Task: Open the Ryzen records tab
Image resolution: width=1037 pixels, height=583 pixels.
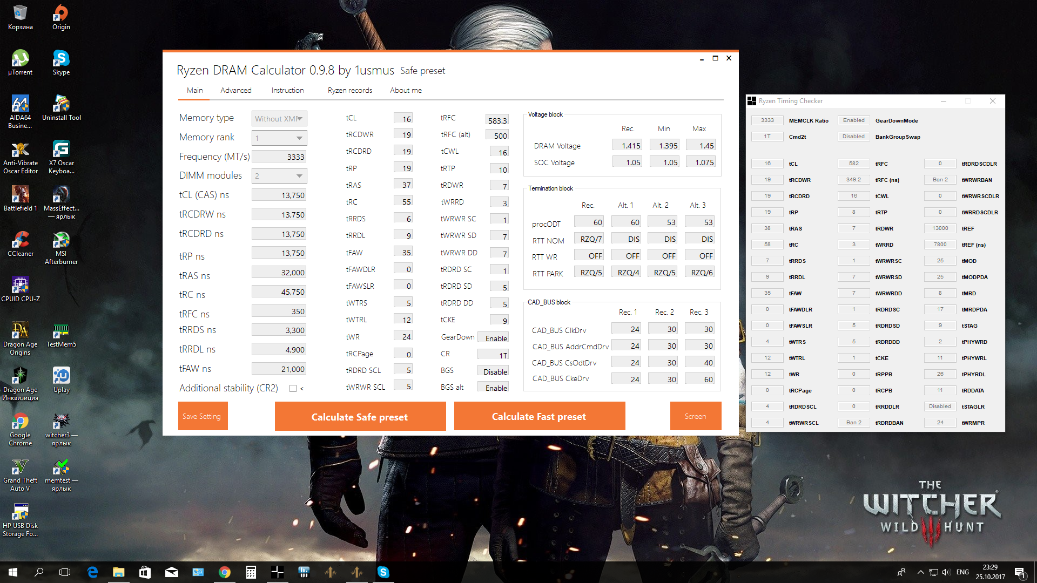Action: [349, 90]
